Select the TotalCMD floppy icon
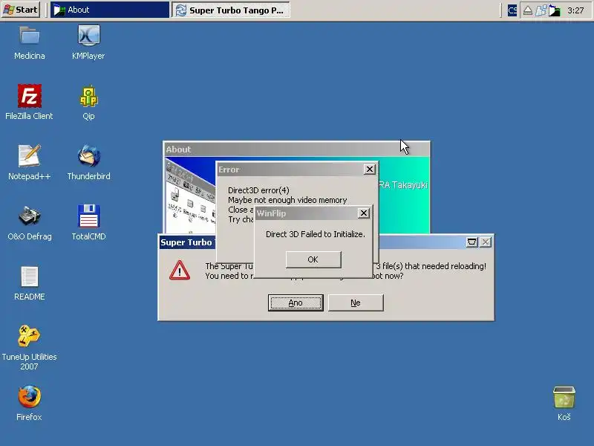The height and width of the screenshot is (446, 594). tap(88, 216)
